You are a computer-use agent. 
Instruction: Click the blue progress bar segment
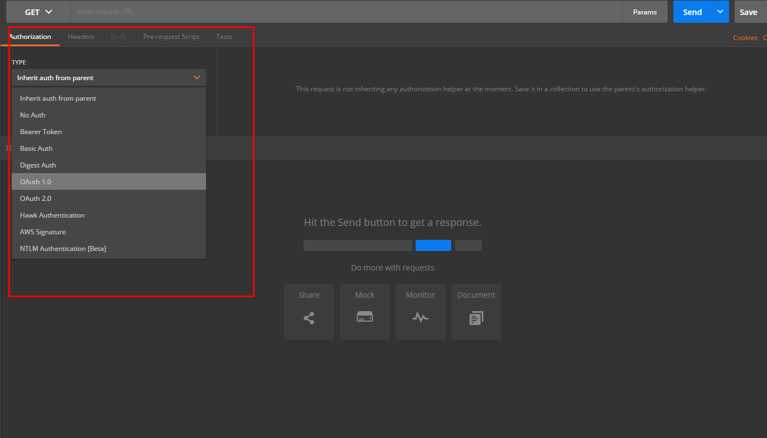[x=433, y=245]
